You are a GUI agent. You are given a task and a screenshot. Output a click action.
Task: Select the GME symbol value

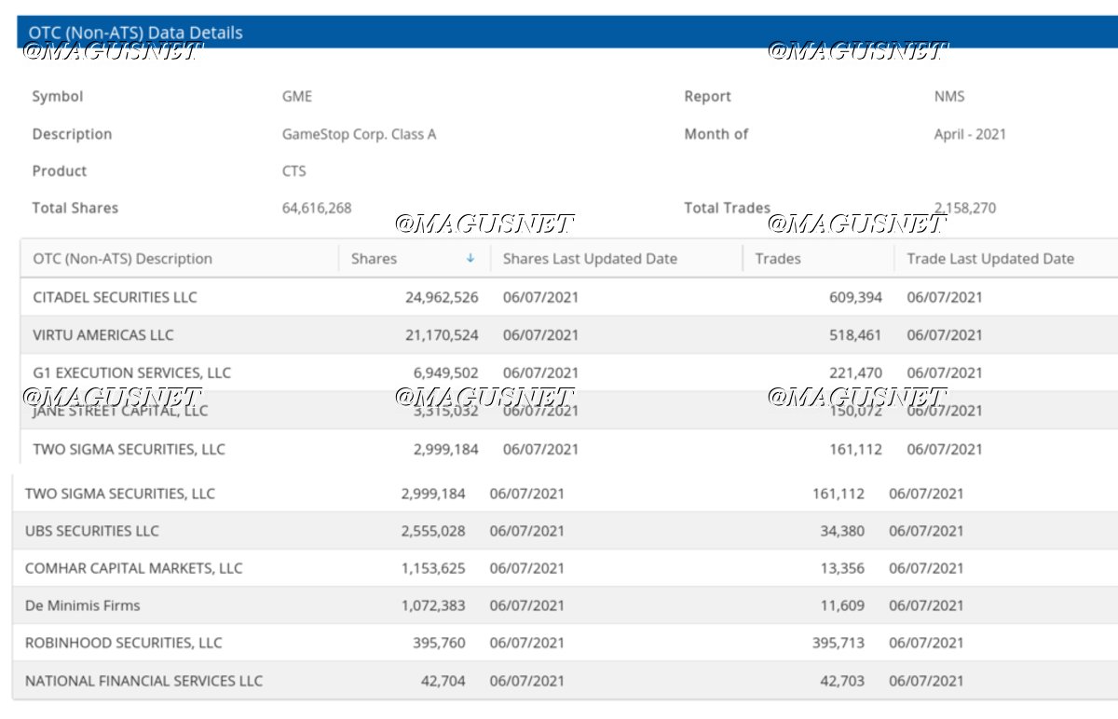point(297,96)
